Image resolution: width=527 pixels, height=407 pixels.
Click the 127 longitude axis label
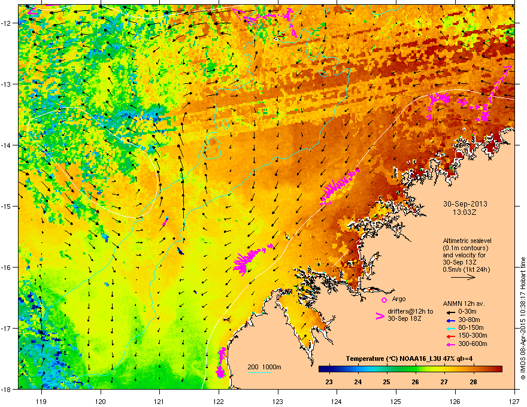click(514, 401)
